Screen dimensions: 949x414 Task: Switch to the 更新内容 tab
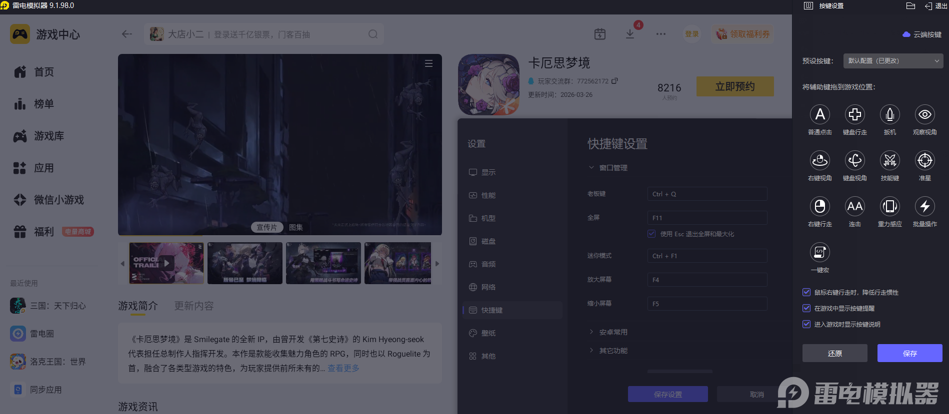(x=193, y=306)
